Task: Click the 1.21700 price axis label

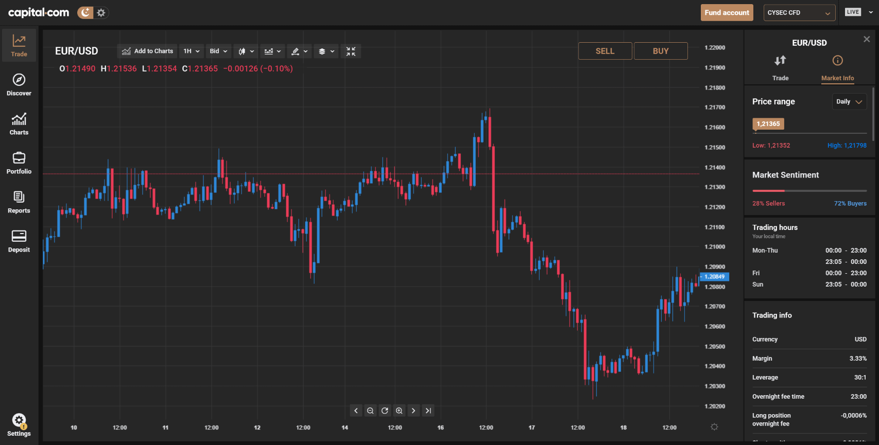Action: click(715, 108)
